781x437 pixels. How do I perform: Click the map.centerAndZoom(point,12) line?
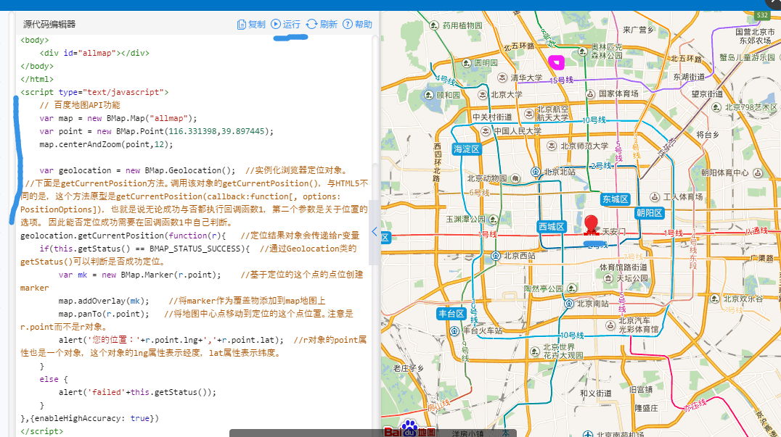106,144
